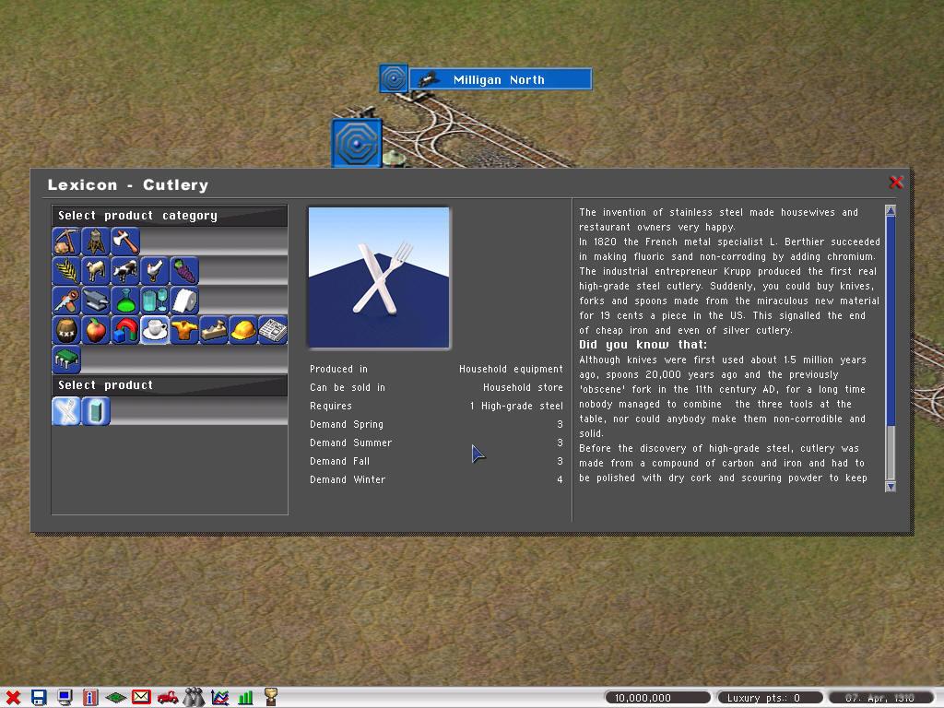Click the 07. Apr. 1910 date display
The image size is (944, 708).
coord(880,698)
